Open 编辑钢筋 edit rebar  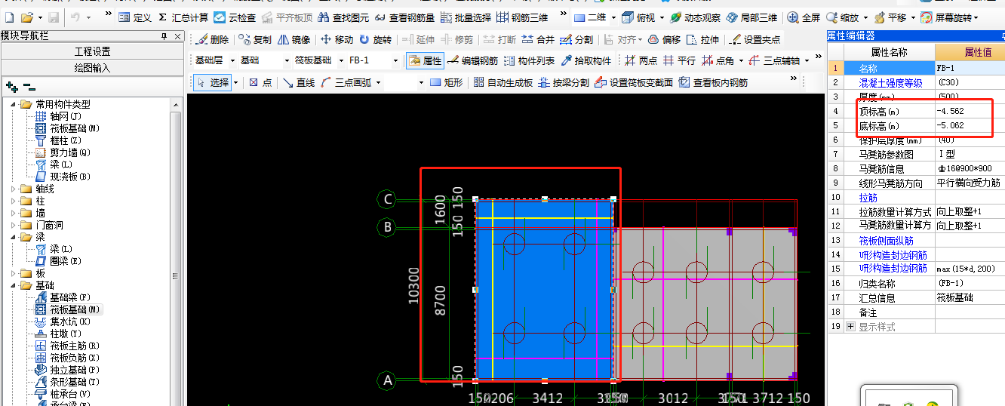tap(473, 61)
